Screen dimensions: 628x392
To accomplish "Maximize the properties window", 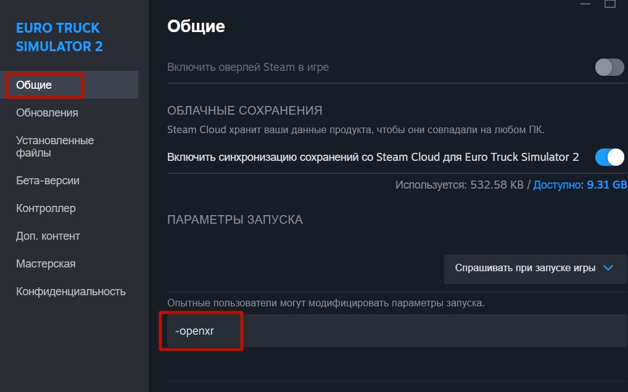I will (x=609, y=4).
